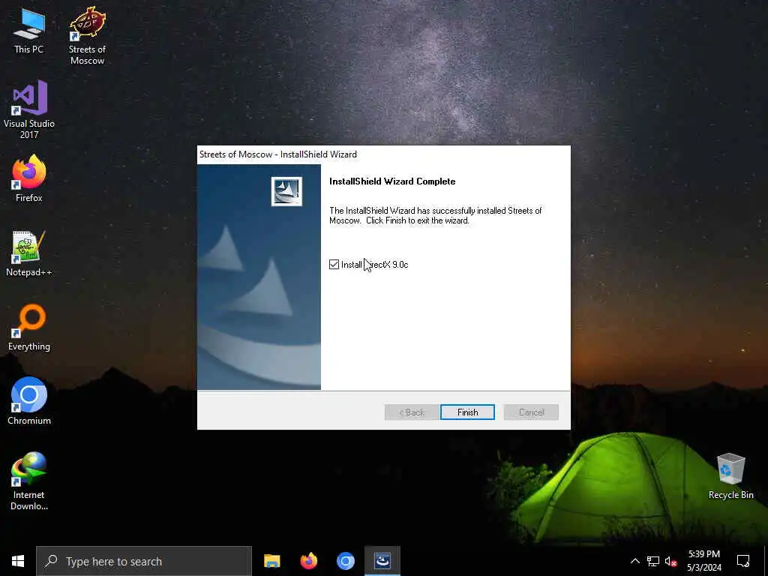Screen dimensions: 768x576
Task: Launch Chromium from the taskbar
Action: coord(345,561)
